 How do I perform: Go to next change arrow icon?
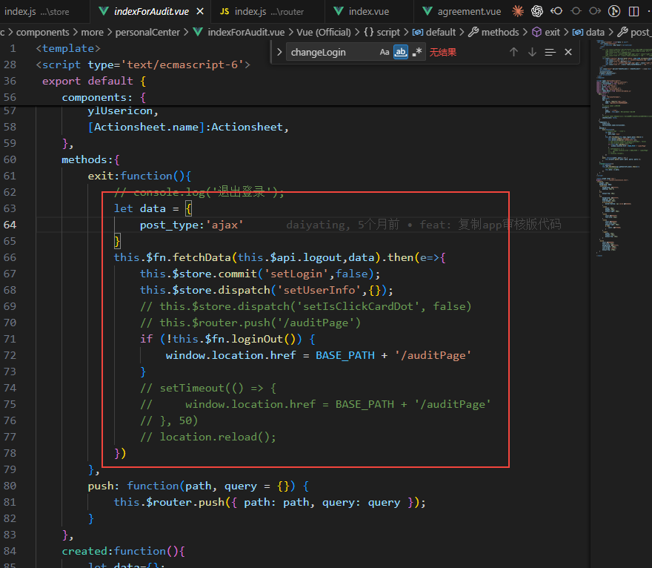click(x=594, y=11)
